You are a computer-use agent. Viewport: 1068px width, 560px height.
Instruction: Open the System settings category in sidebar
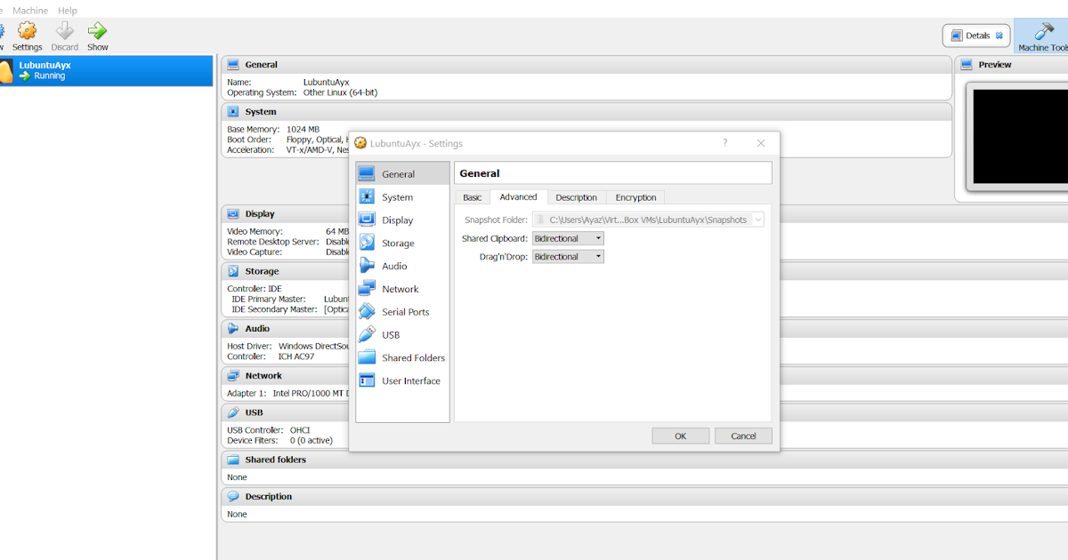[396, 196]
